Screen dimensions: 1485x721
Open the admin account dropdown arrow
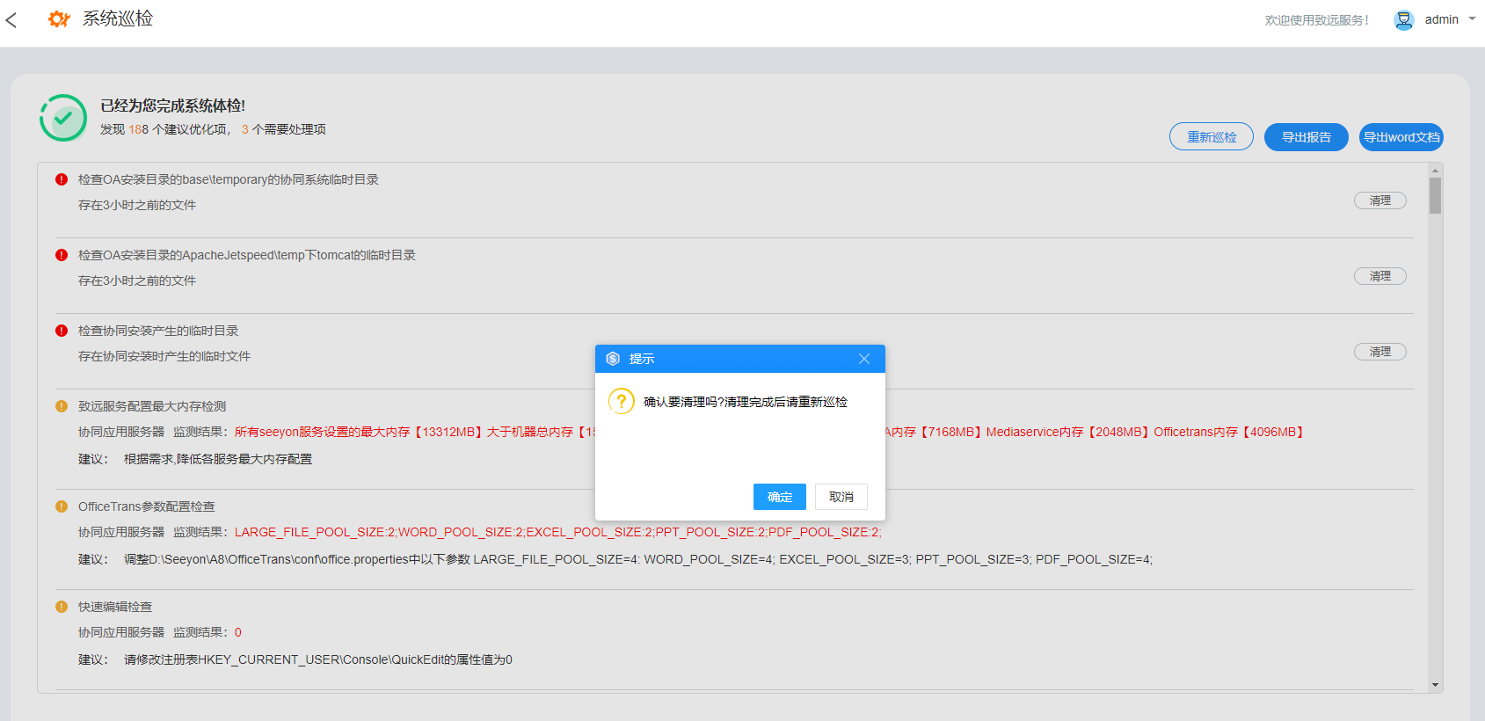[1472, 18]
